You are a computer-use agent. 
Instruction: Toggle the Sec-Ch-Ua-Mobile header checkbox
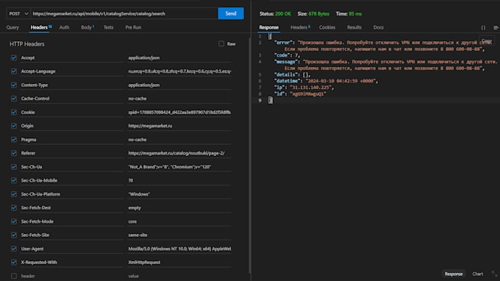click(14, 180)
